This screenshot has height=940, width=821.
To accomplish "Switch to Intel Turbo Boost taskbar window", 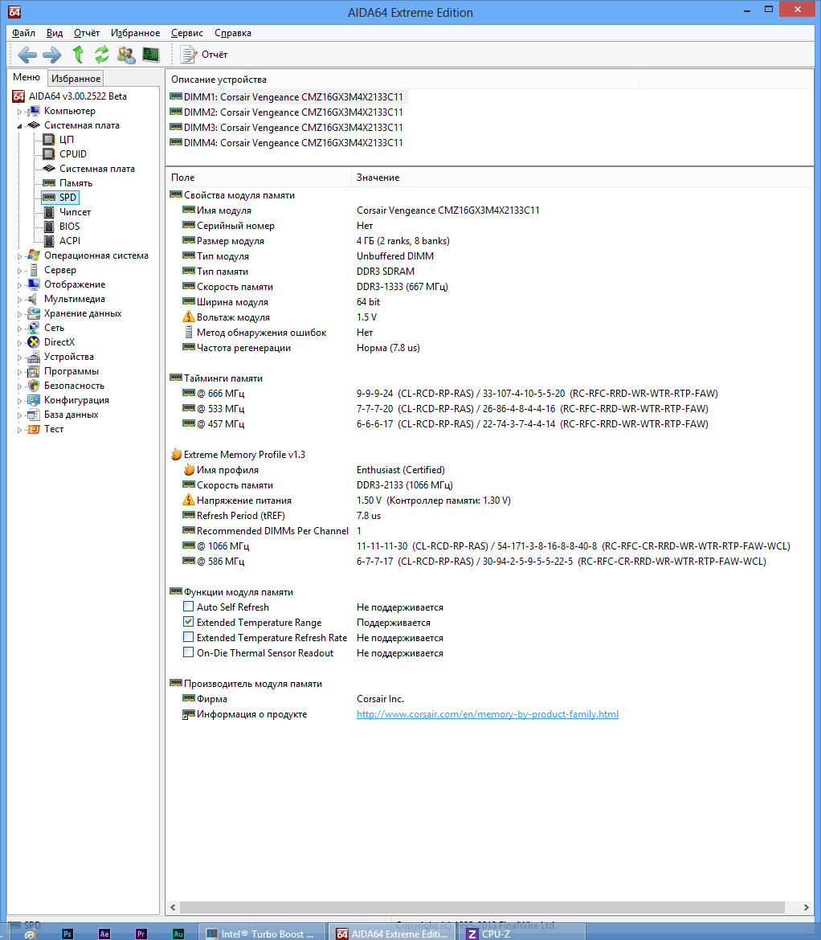I will [x=261, y=934].
